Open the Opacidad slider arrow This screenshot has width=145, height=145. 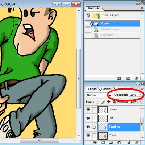[x=141, y=95]
